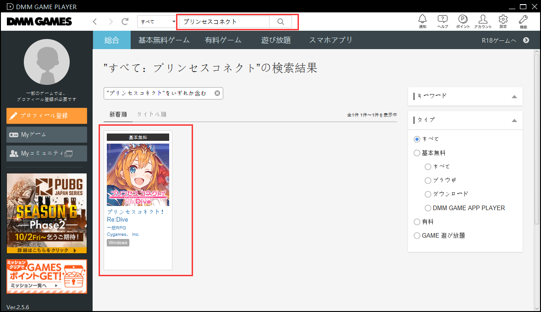Run search with the magnifier icon
The image size is (541, 312).
pyautogui.click(x=281, y=22)
